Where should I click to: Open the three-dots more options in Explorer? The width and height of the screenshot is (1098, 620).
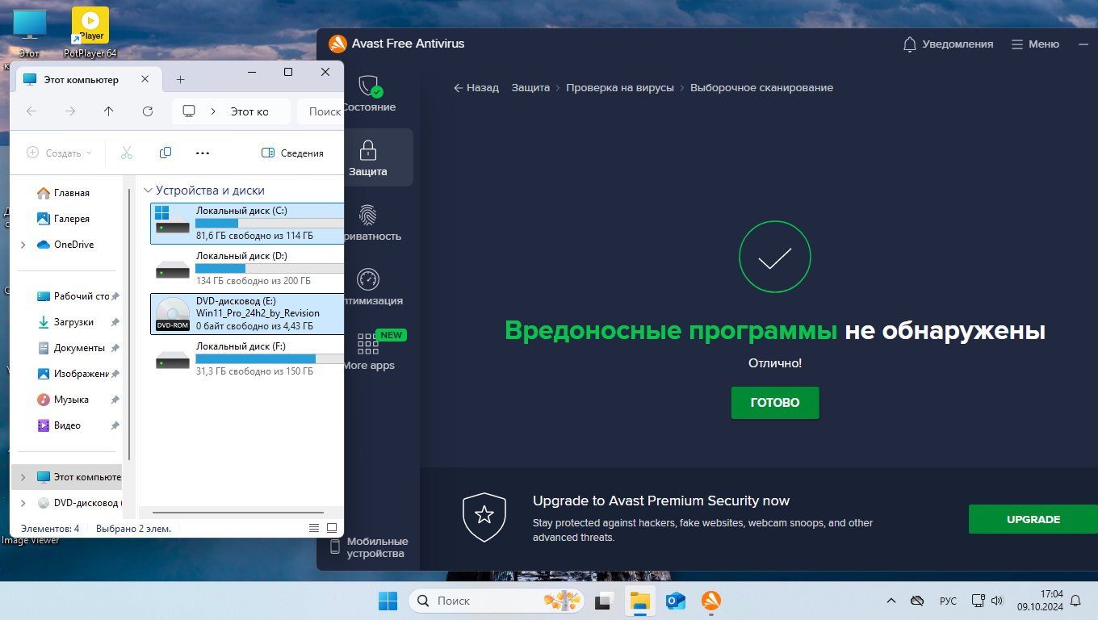click(x=203, y=153)
